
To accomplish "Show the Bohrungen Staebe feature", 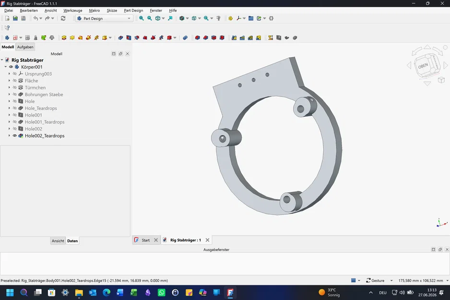I will (15, 95).
